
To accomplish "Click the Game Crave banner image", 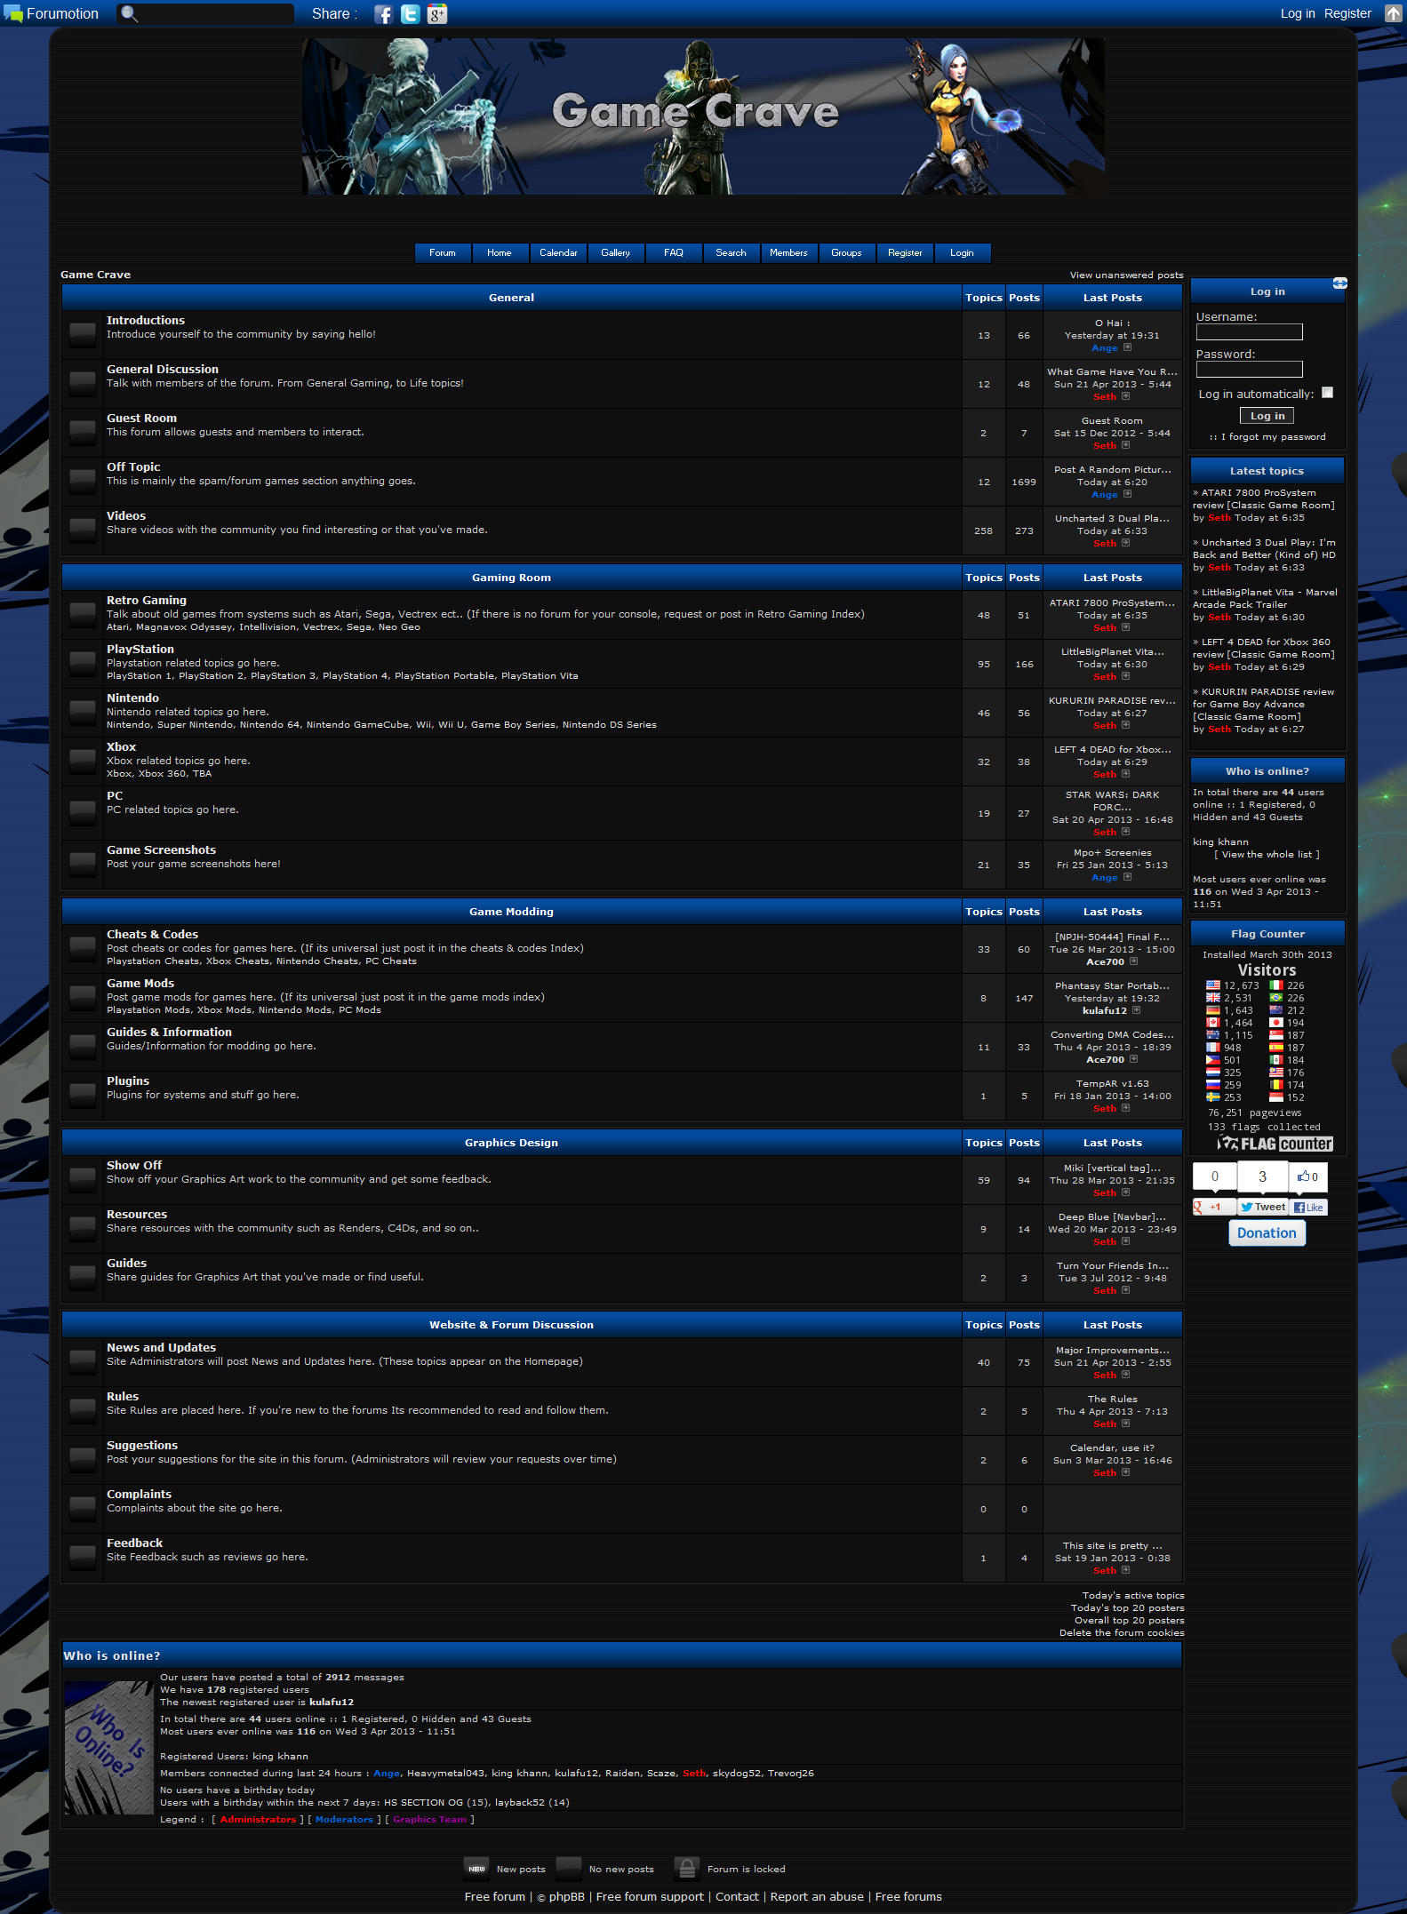I will tap(703, 116).
